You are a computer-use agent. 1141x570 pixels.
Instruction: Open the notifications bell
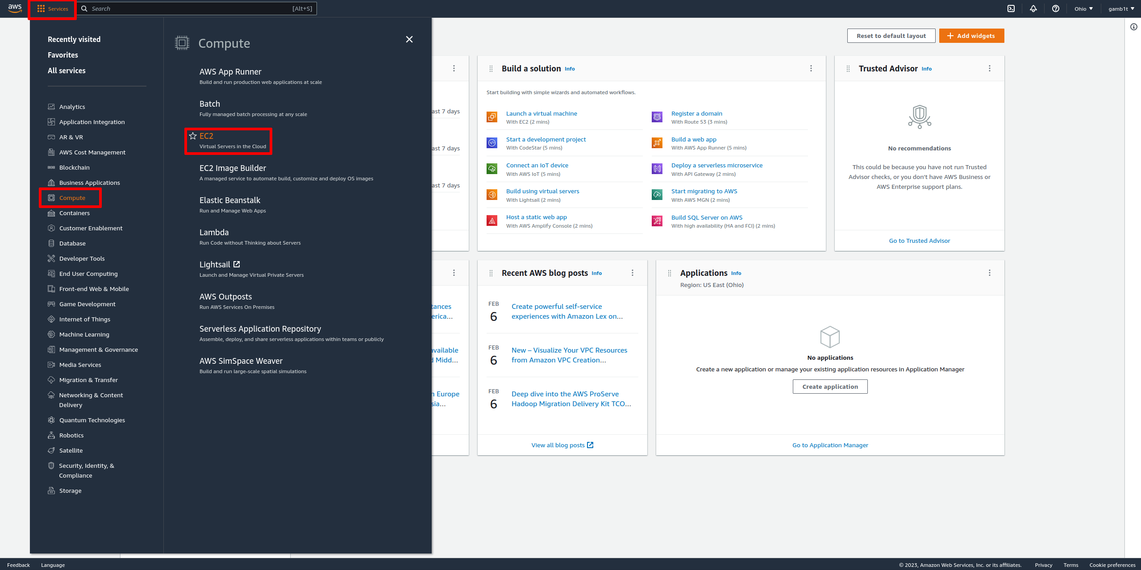click(1033, 8)
